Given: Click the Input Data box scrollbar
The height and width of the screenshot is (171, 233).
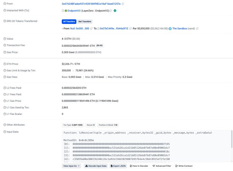Looking at the screenshot, I should point(232,139).
